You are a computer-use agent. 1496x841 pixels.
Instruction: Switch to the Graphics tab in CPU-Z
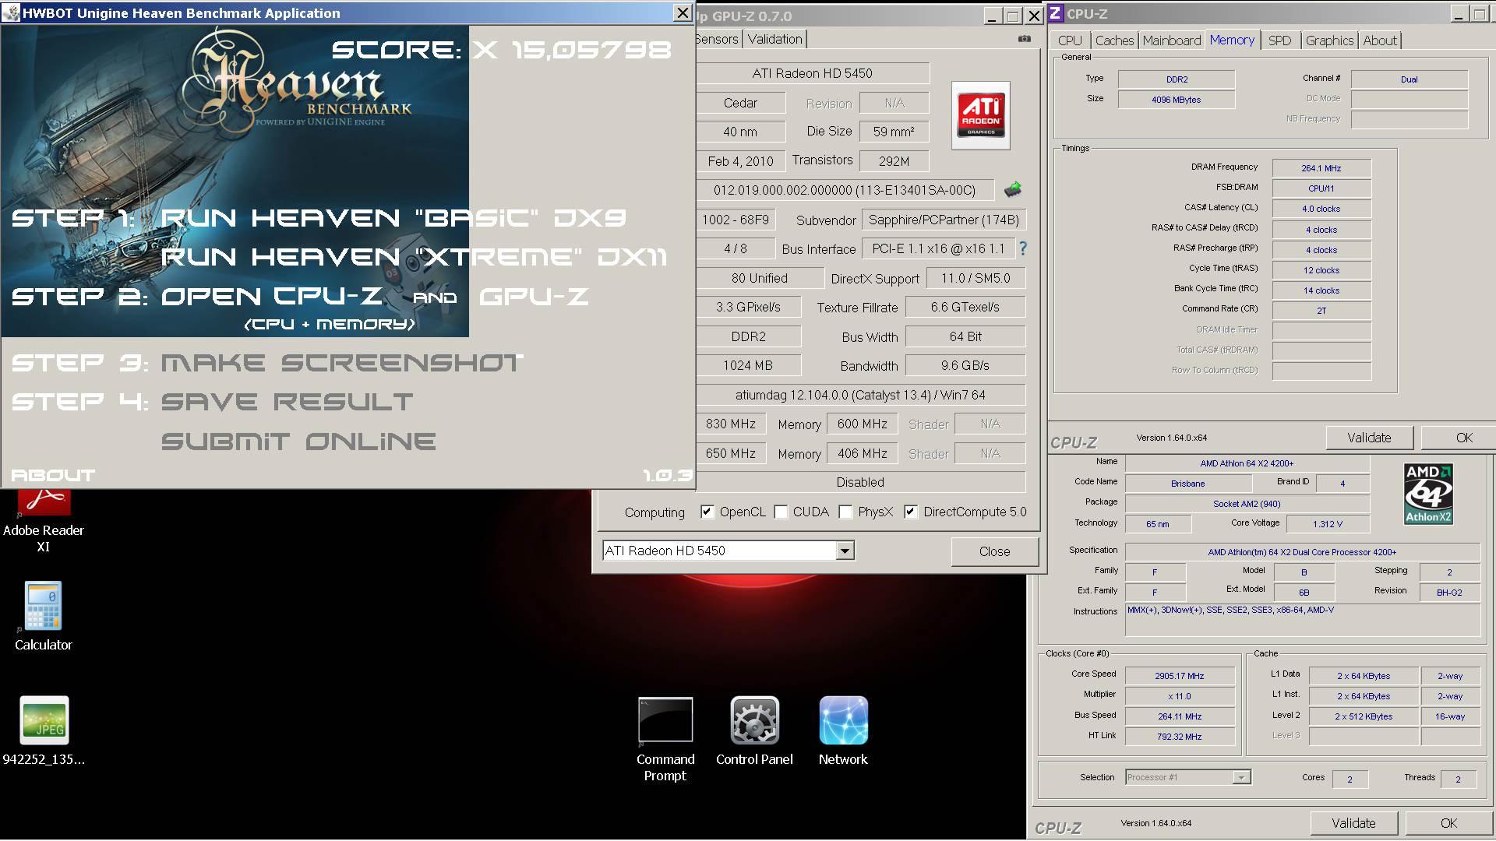click(1329, 40)
